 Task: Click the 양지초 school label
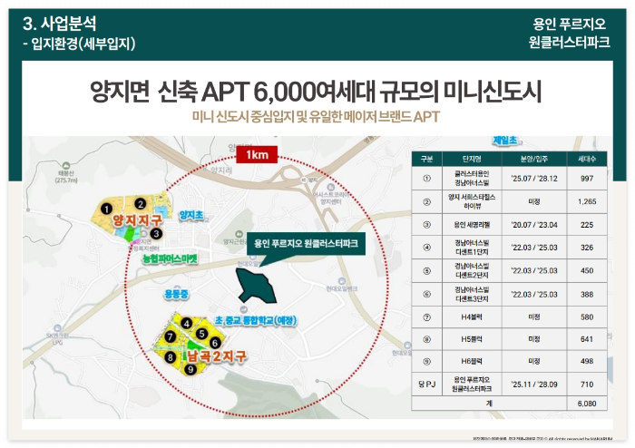(x=191, y=215)
